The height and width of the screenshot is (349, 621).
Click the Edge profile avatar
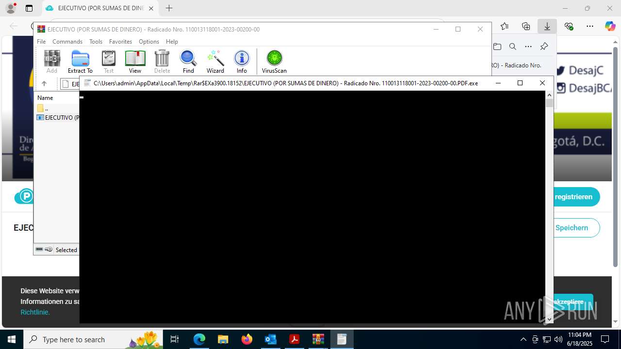coord(11,8)
